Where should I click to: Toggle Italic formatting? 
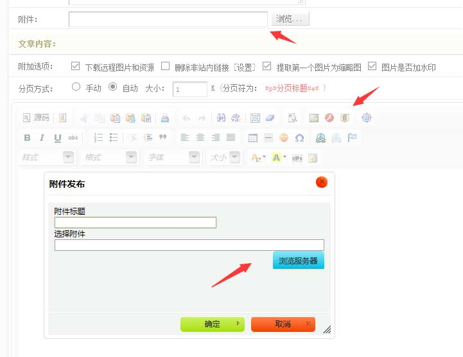pos(42,138)
